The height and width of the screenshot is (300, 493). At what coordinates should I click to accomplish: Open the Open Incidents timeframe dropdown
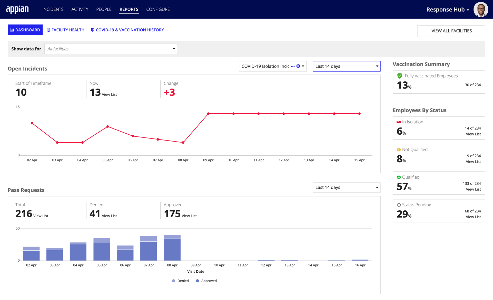(x=346, y=66)
